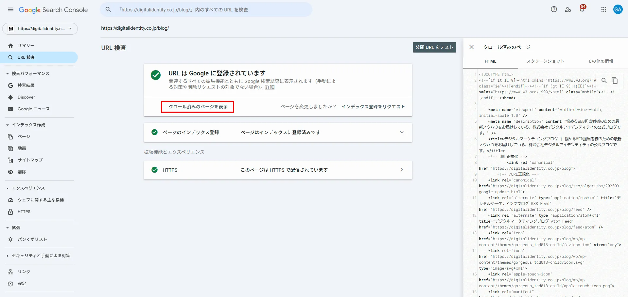The width and height of the screenshot is (628, 297).
Task: Click the green check for URL は Google に登録されています
Action: (156, 75)
